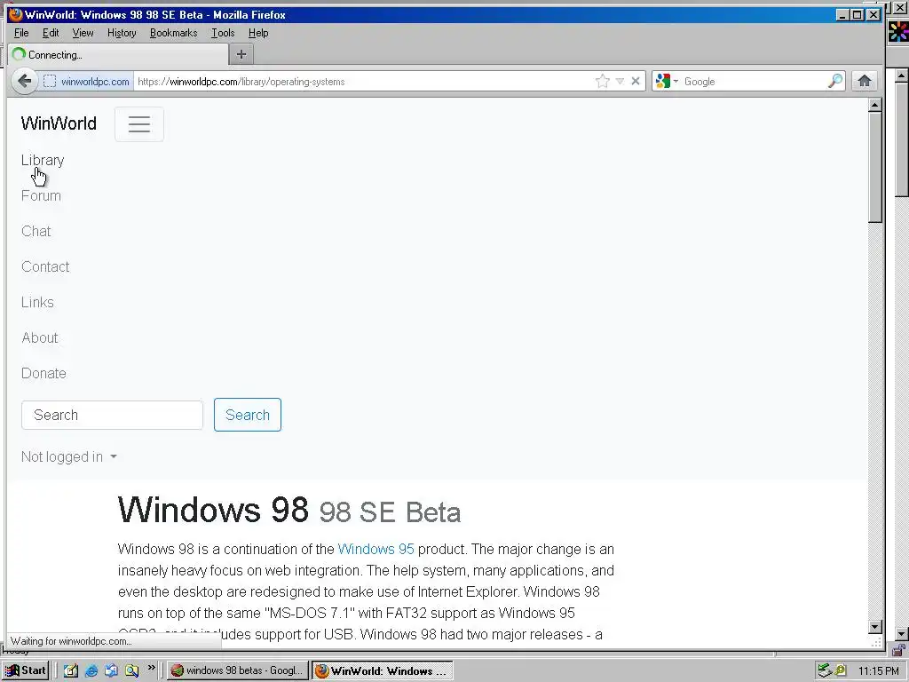Launch Internet Explorer from quick launch
The width and height of the screenshot is (909, 682).
[91, 671]
